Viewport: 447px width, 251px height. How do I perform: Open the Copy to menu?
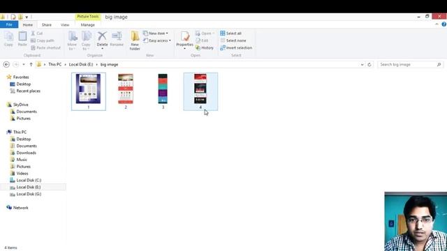point(86,40)
